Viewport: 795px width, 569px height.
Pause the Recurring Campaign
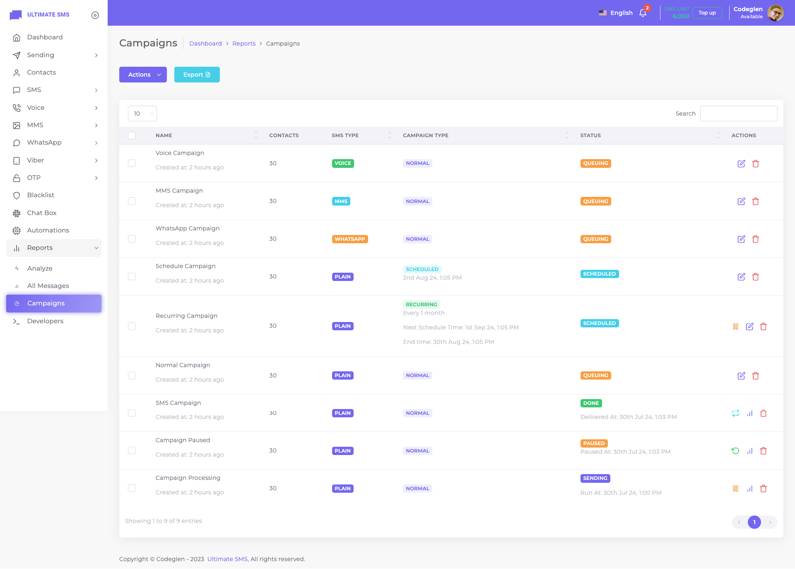click(x=735, y=327)
